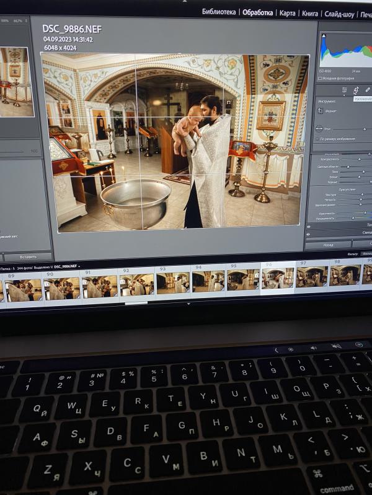This screenshot has width=372, height=495.
Task: Click the edit badge on filmstrip thumbnail 92
Action: (x=151, y=292)
